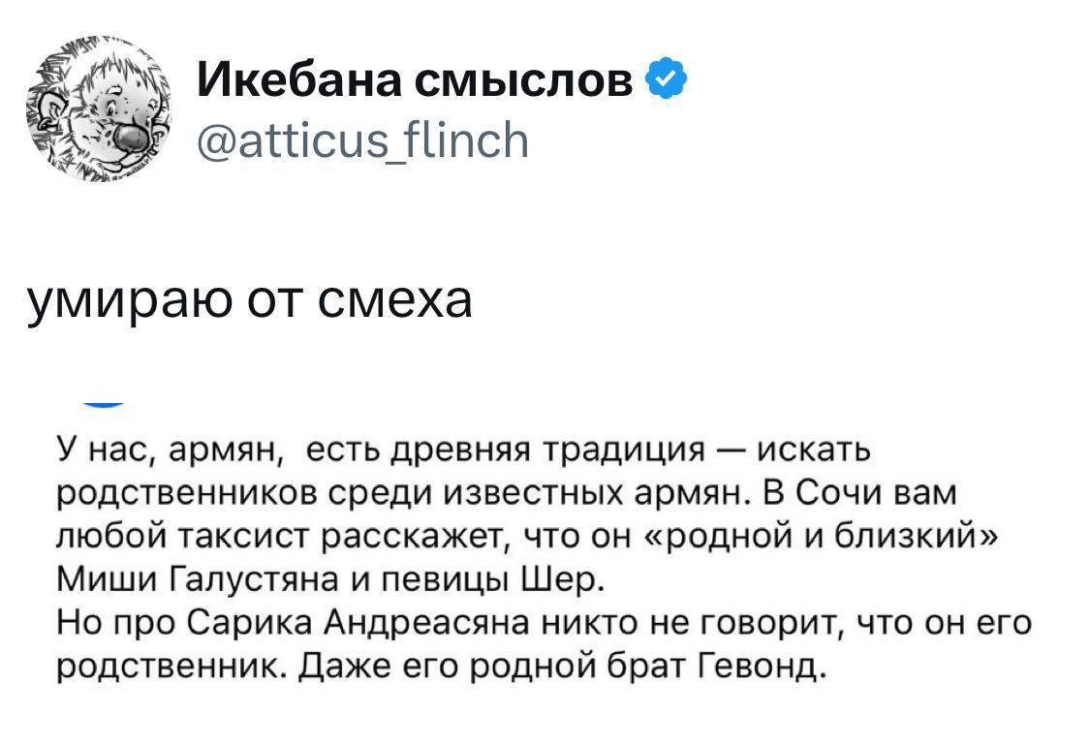The image size is (1090, 746).
Task: Click the first line starting with У нас, армян
Action: tap(463, 450)
